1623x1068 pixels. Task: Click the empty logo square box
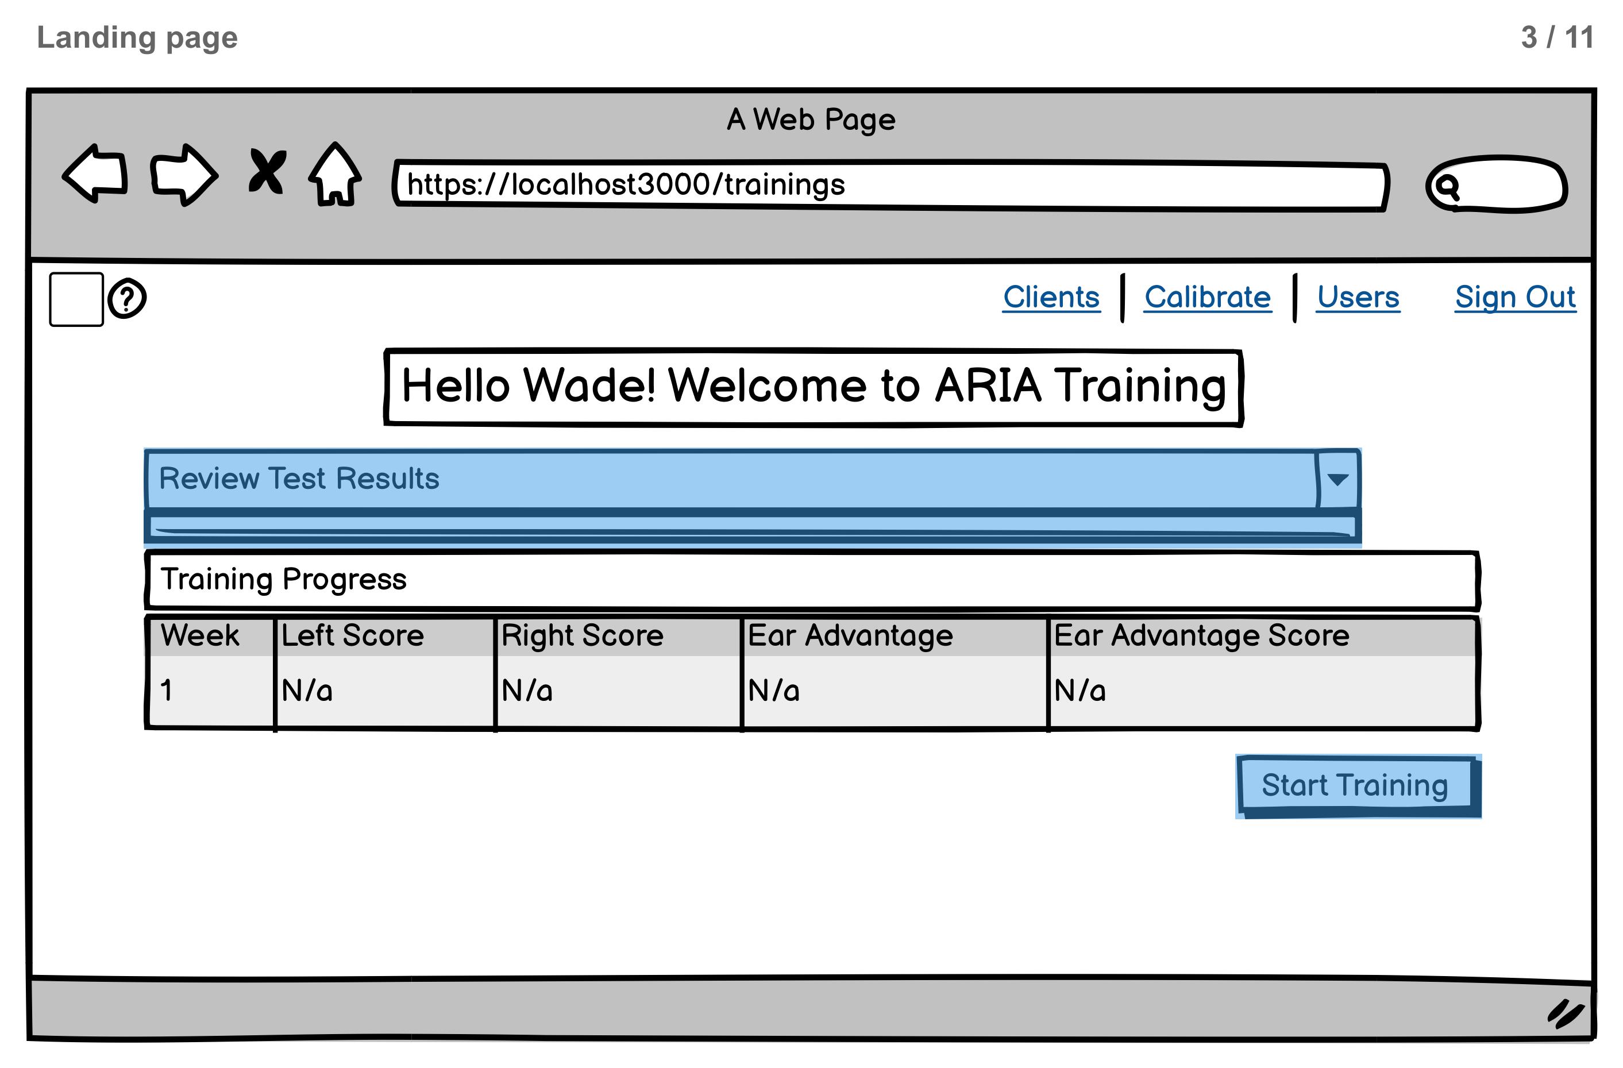[76, 299]
